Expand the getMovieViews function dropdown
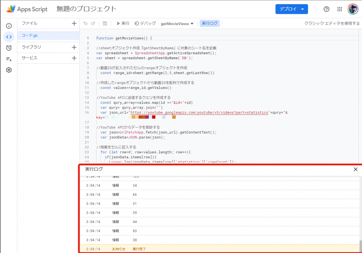 [177, 24]
